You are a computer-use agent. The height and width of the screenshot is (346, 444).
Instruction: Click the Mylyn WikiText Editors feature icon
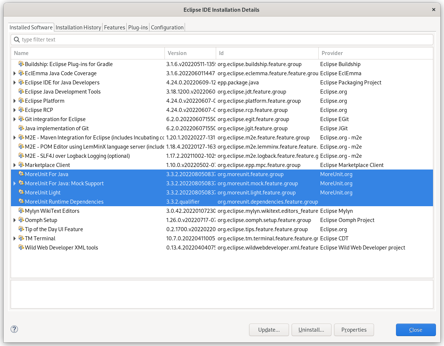pyautogui.click(x=21, y=211)
